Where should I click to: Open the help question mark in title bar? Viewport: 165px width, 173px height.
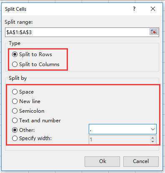pyautogui.click(x=134, y=9)
